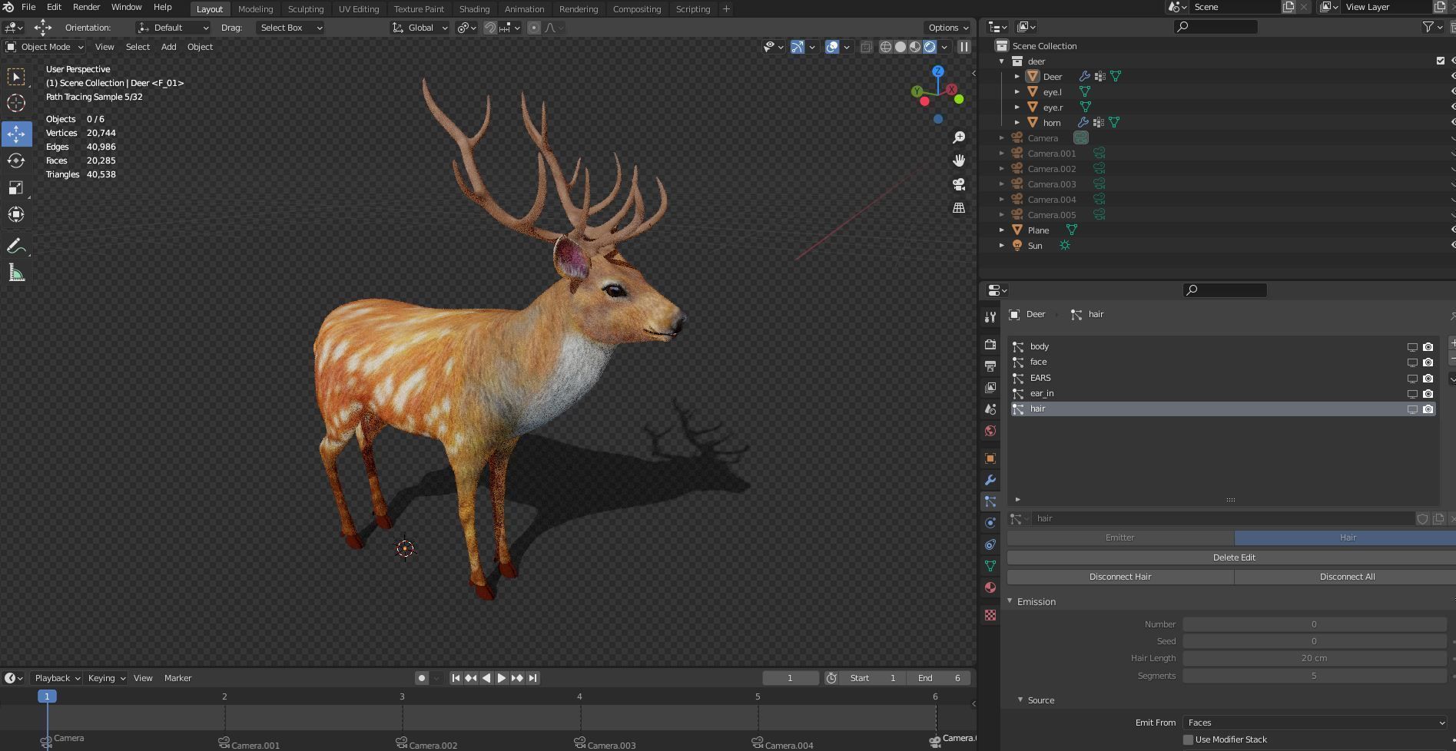
Task: Open the Orientation Default dropdown
Action: (173, 28)
